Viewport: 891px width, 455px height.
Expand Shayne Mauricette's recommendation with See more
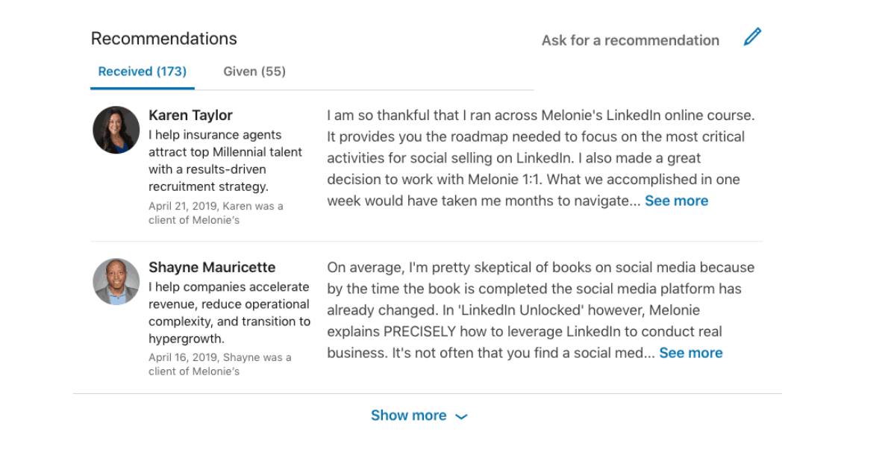[x=691, y=354]
